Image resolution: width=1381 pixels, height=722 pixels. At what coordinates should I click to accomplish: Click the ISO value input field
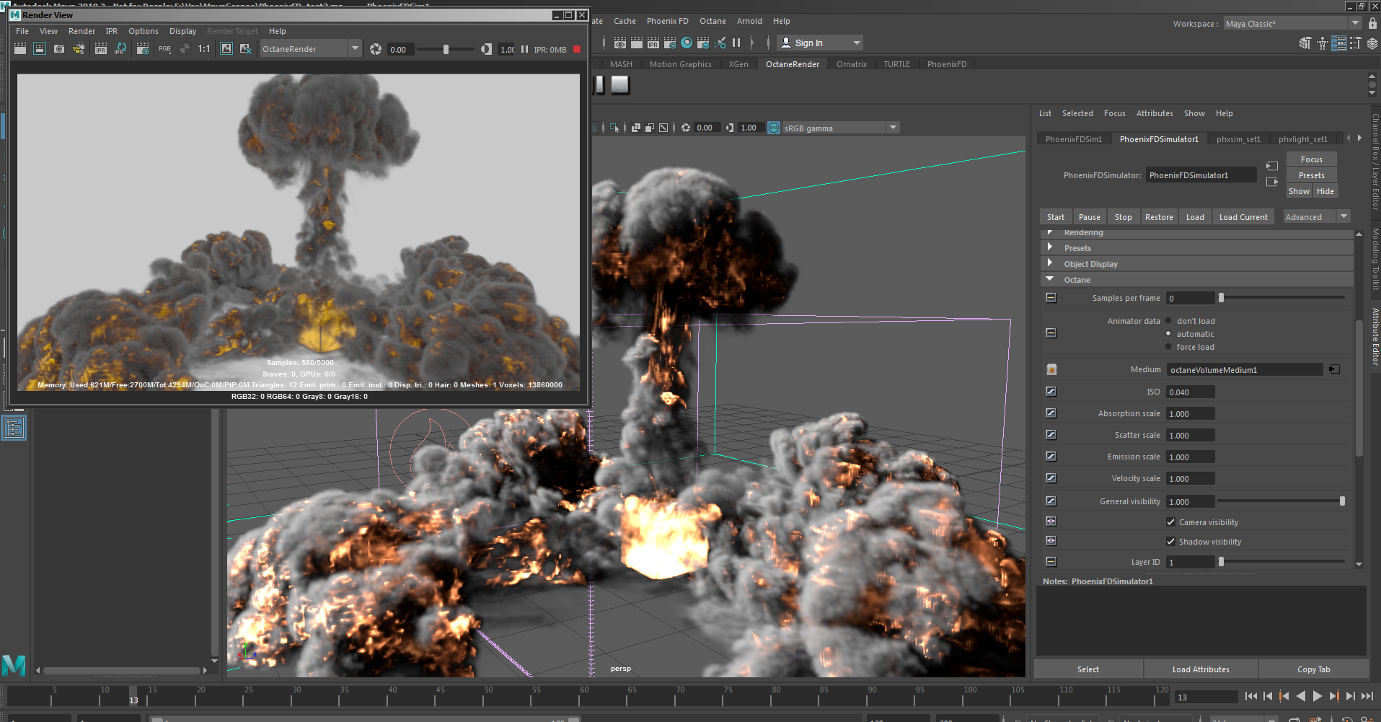pyautogui.click(x=1190, y=392)
